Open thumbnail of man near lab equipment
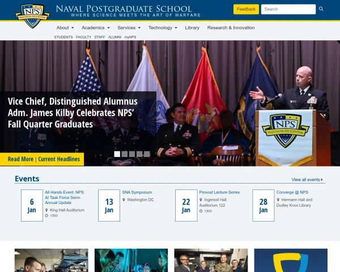Viewport: 340px width, 272px height. point(52,260)
